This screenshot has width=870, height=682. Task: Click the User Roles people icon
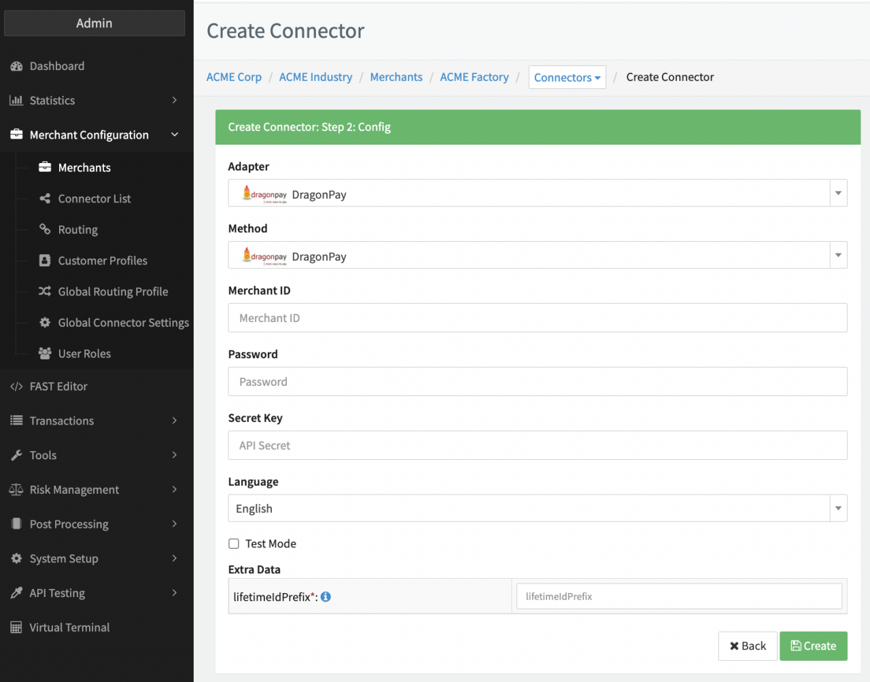click(x=45, y=354)
